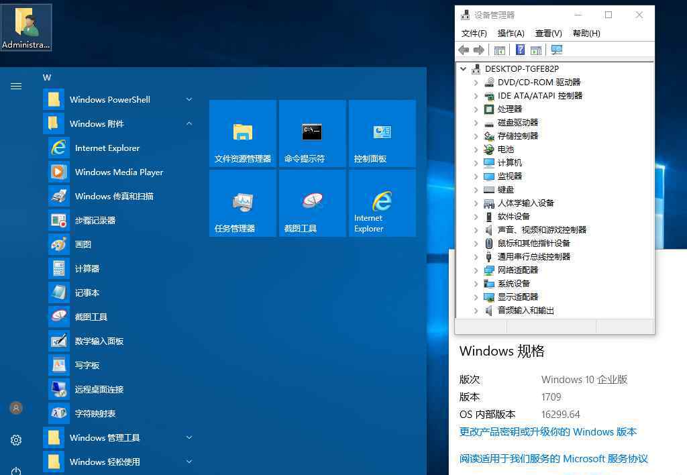Screen dimensions: 687x475
Task: Click OS build value 16299.64
Action: coord(560,415)
